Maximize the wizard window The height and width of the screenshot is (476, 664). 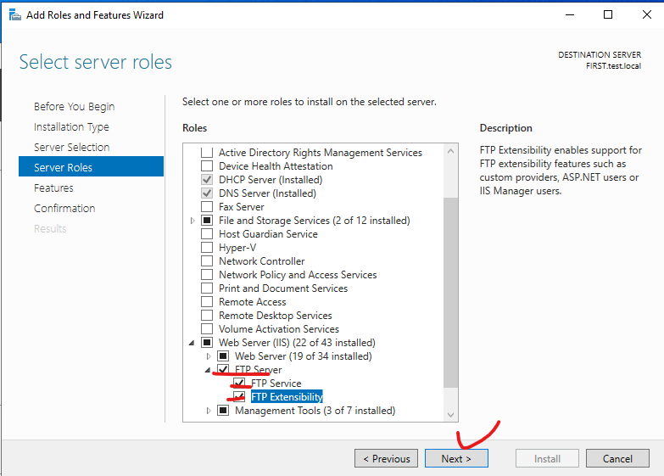click(608, 14)
